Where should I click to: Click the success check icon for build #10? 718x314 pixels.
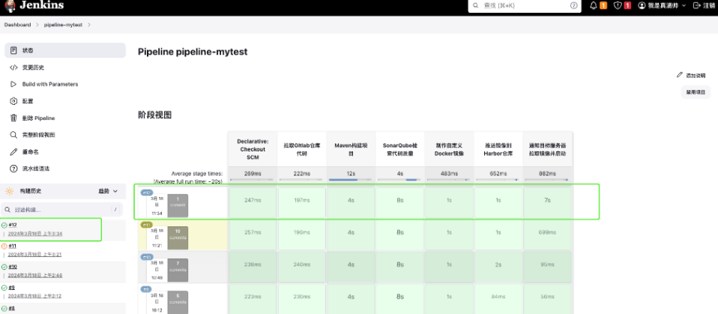pyautogui.click(x=4, y=266)
